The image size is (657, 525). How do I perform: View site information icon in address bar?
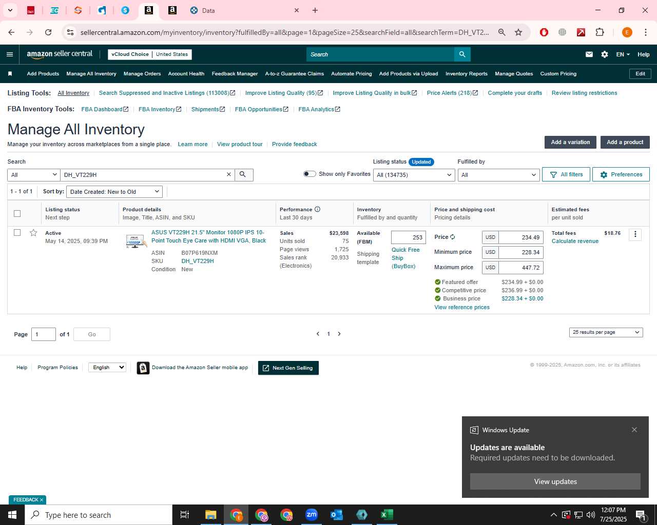click(70, 32)
